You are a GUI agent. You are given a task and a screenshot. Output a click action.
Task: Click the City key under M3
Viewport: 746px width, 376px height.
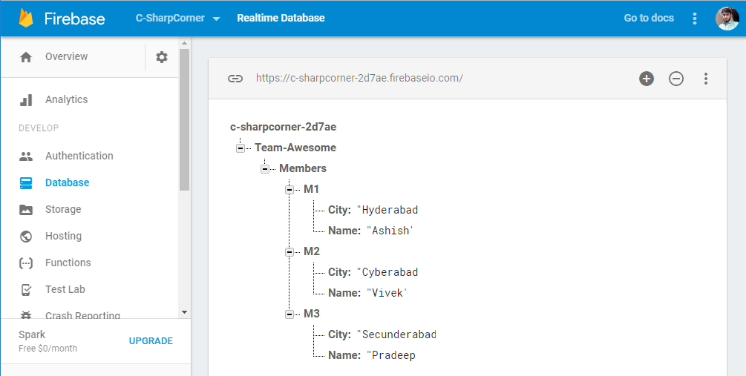pos(339,334)
